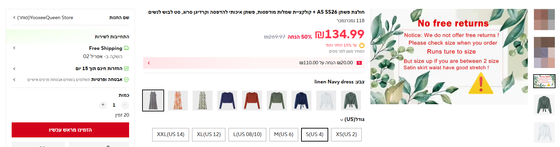The height and width of the screenshot is (147, 560).
Task: Open the YooxeeQueen Store page
Action: click(45, 17)
